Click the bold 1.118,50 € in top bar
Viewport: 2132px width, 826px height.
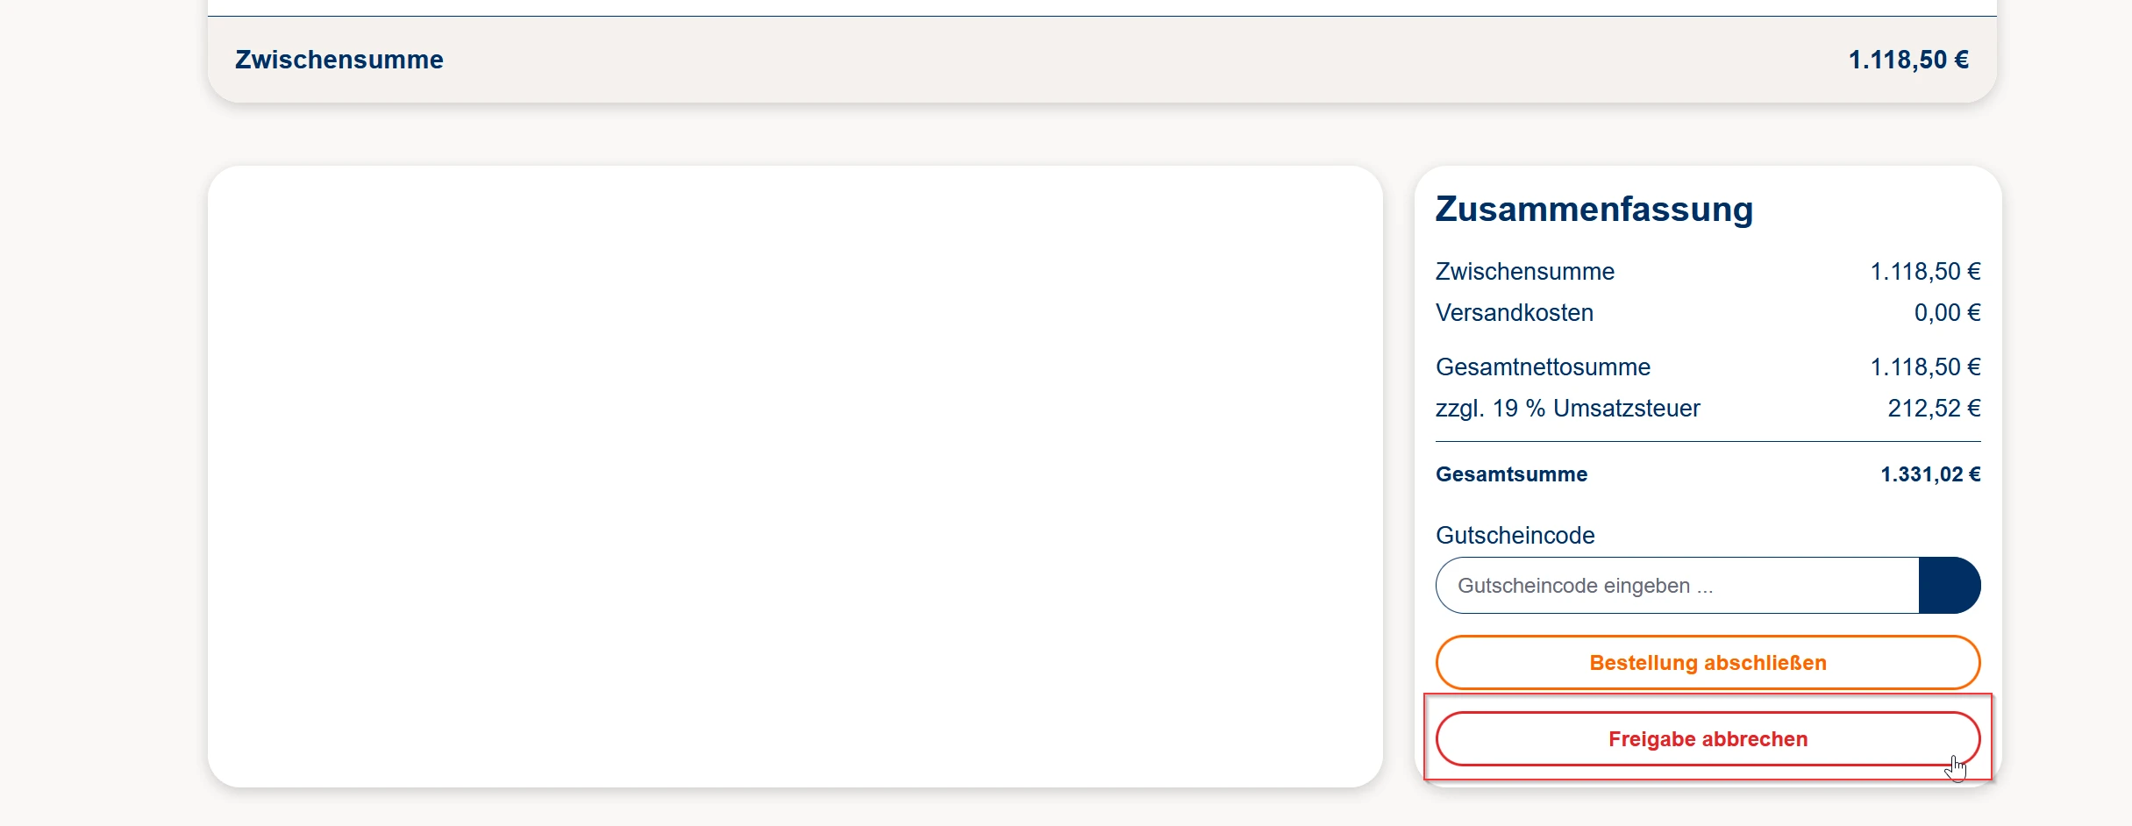point(1907,60)
